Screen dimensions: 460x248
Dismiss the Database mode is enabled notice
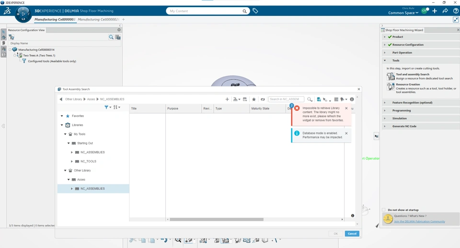click(x=346, y=133)
